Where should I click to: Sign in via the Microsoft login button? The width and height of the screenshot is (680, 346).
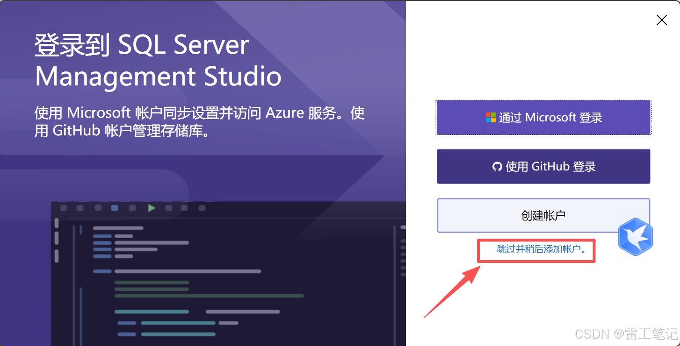543,117
